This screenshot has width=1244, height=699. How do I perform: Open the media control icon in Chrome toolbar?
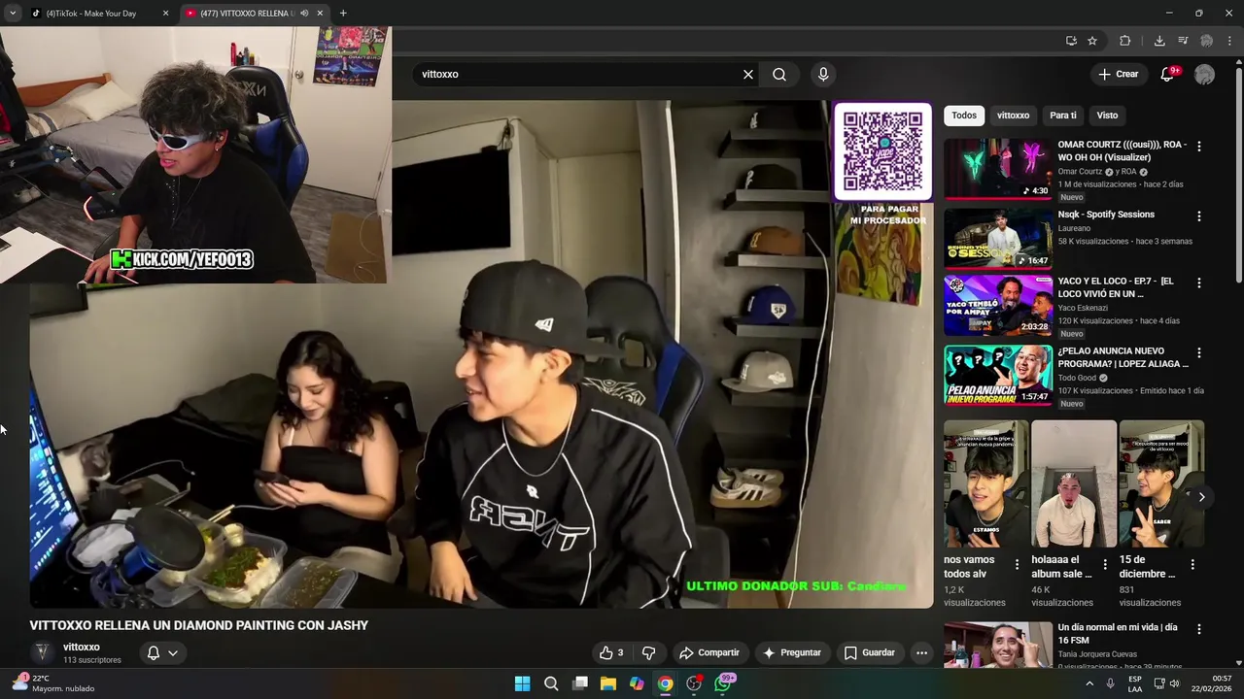(1183, 41)
